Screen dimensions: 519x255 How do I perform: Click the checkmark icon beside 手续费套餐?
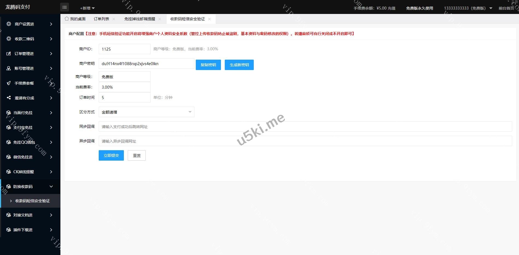pyautogui.click(x=9, y=83)
